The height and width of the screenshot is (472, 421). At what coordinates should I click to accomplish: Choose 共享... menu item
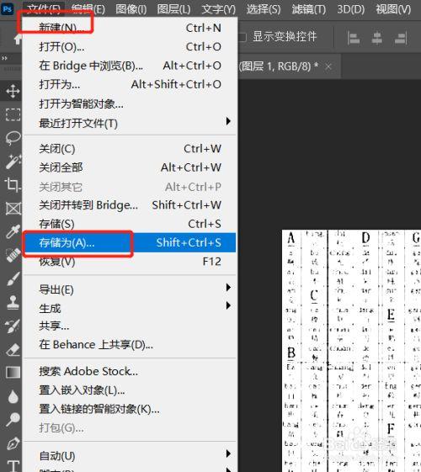point(129,326)
